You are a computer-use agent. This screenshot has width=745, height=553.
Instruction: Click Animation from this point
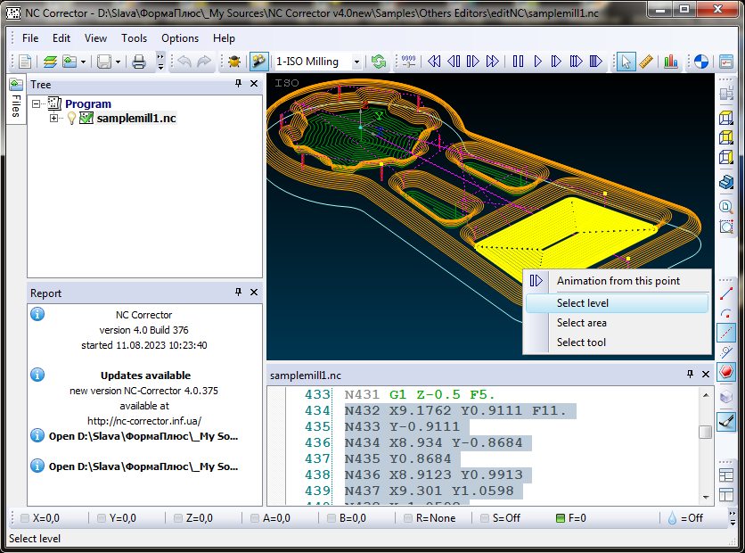pyautogui.click(x=618, y=281)
